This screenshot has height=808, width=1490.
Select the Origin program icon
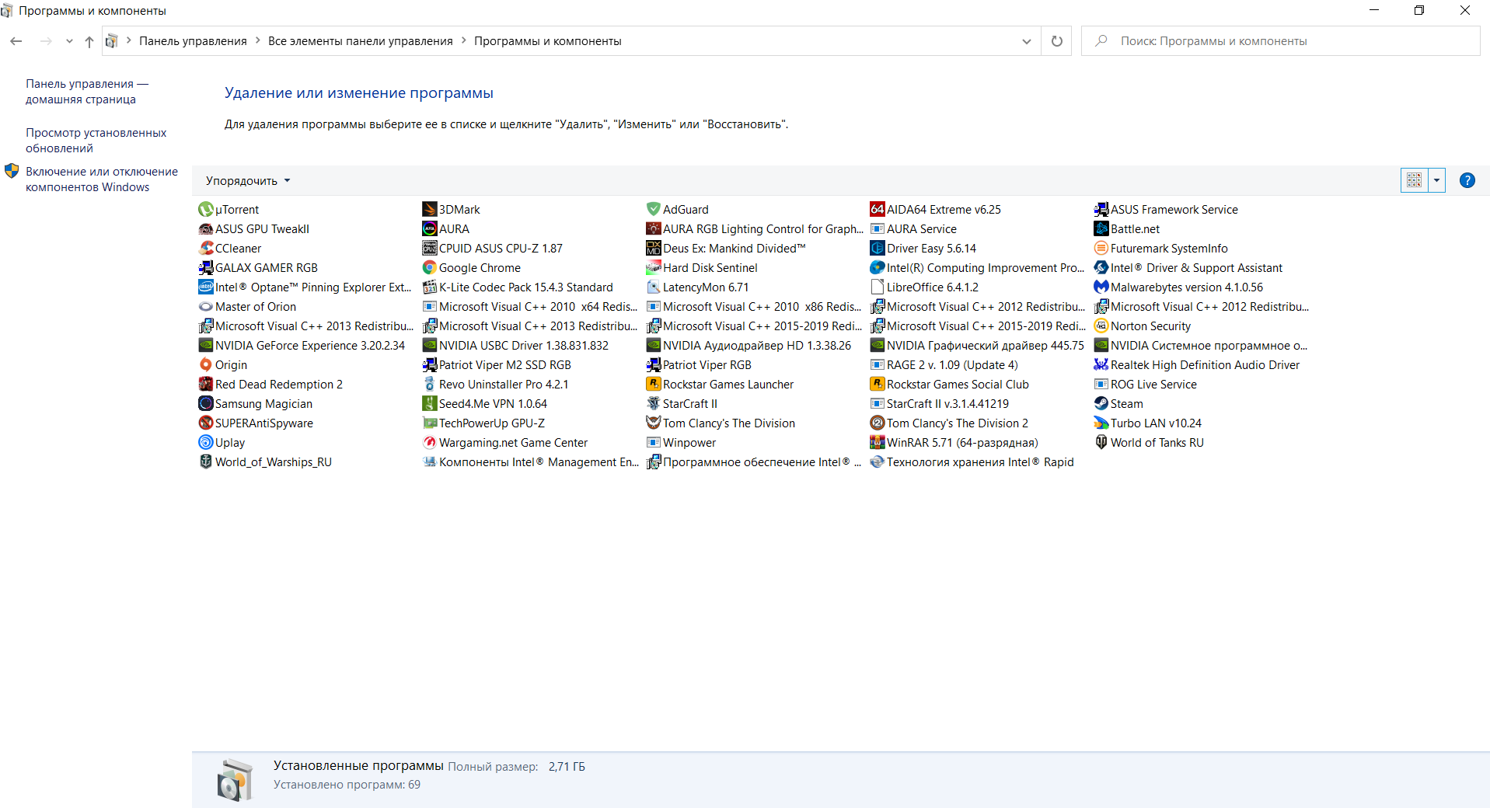click(x=206, y=365)
